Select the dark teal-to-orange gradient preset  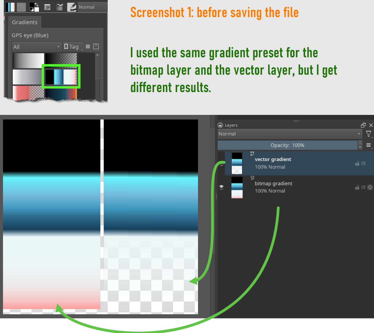tap(61, 93)
